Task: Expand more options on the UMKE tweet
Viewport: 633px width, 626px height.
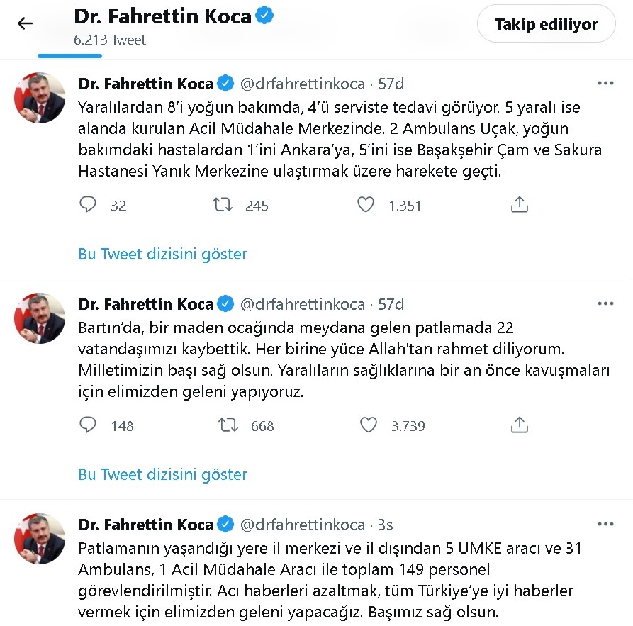Action: [605, 525]
